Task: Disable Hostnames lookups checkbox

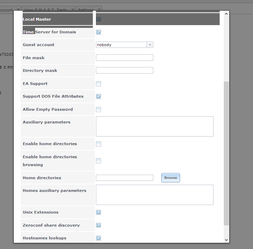Action: click(98, 238)
